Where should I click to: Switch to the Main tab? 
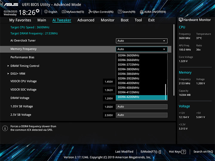click(42, 20)
